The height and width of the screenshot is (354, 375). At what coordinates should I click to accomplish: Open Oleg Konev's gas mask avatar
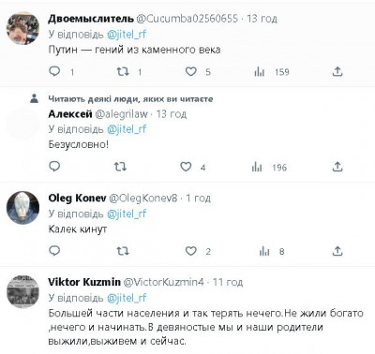(22, 208)
